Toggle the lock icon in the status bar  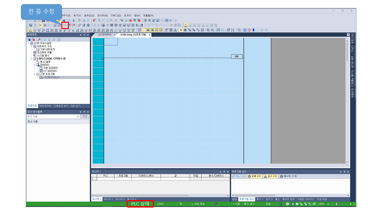pyautogui.click(x=281, y=204)
